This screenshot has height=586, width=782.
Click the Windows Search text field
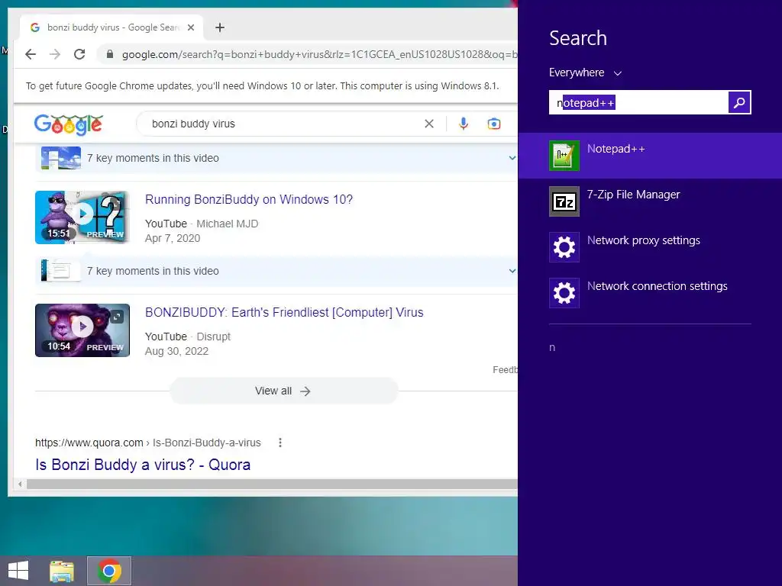click(639, 103)
